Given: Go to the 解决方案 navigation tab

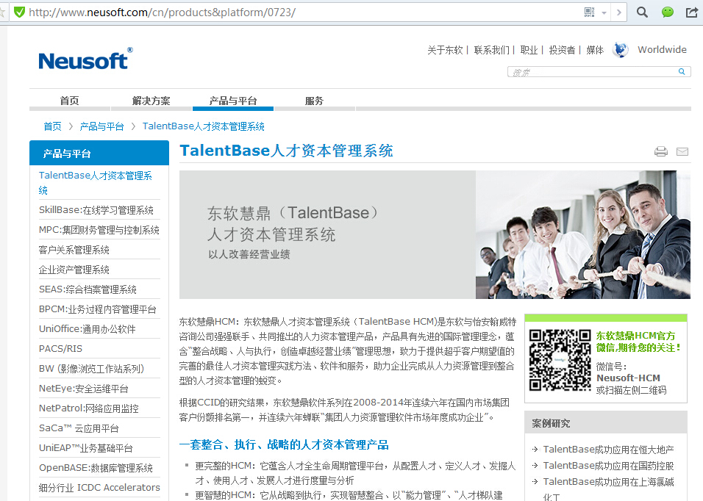Looking at the screenshot, I should 151,101.
